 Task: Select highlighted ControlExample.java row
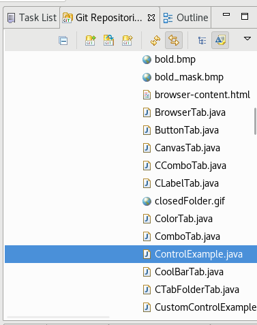click(x=131, y=254)
